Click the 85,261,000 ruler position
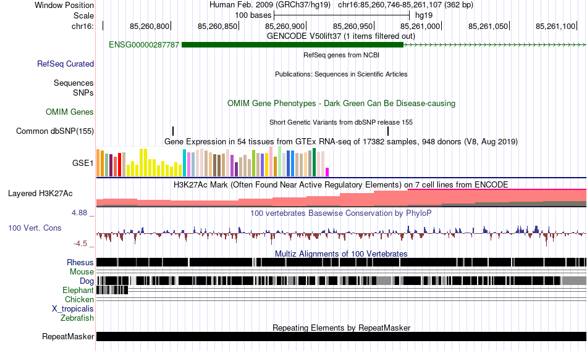This screenshot has height=351, width=587. [420, 26]
